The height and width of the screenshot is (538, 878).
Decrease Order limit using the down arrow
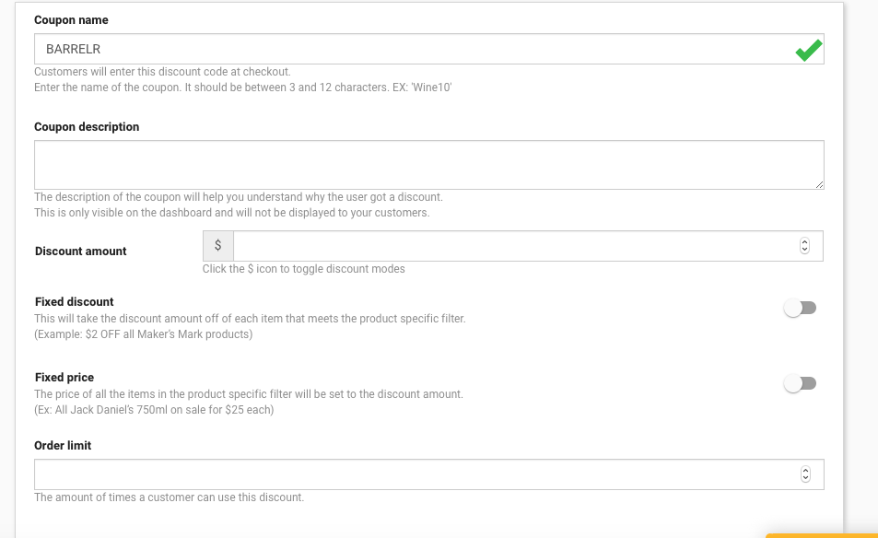805,478
